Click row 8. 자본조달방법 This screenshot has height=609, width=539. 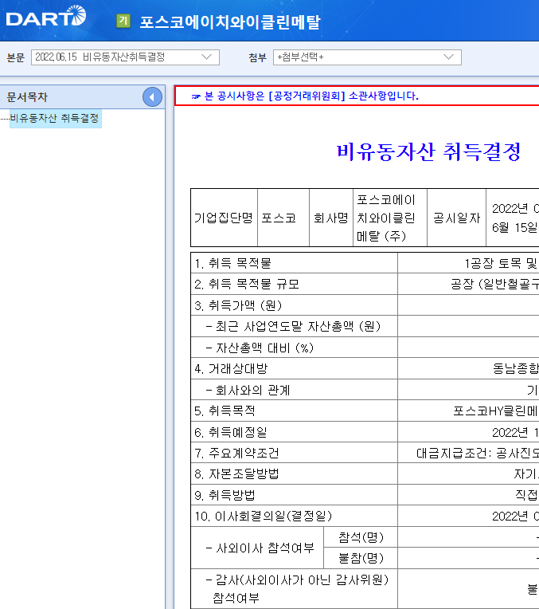pyautogui.click(x=294, y=473)
